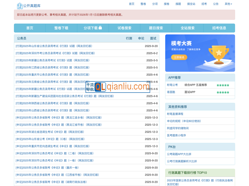Switch to the 整卷下载 tab

[x=61, y=28]
